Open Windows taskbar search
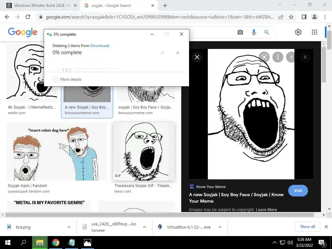 23,243
